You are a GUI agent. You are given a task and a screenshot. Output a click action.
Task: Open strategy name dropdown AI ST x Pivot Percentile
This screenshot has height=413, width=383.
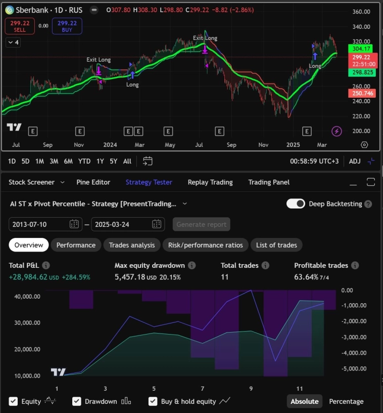pyautogui.click(x=99, y=204)
